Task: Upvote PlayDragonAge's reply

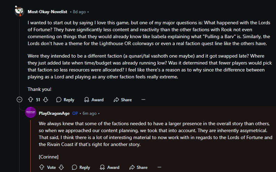Action: pyautogui.click(x=42, y=167)
